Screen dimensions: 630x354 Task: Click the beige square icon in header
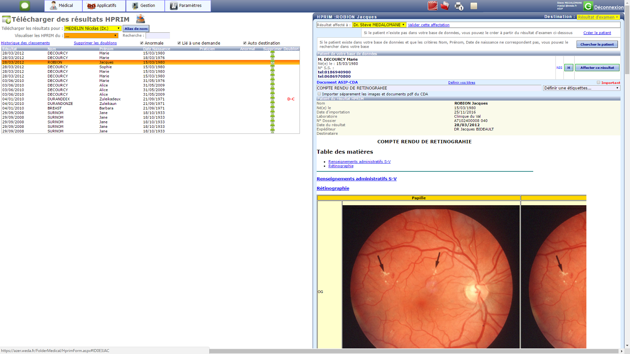pos(474,6)
